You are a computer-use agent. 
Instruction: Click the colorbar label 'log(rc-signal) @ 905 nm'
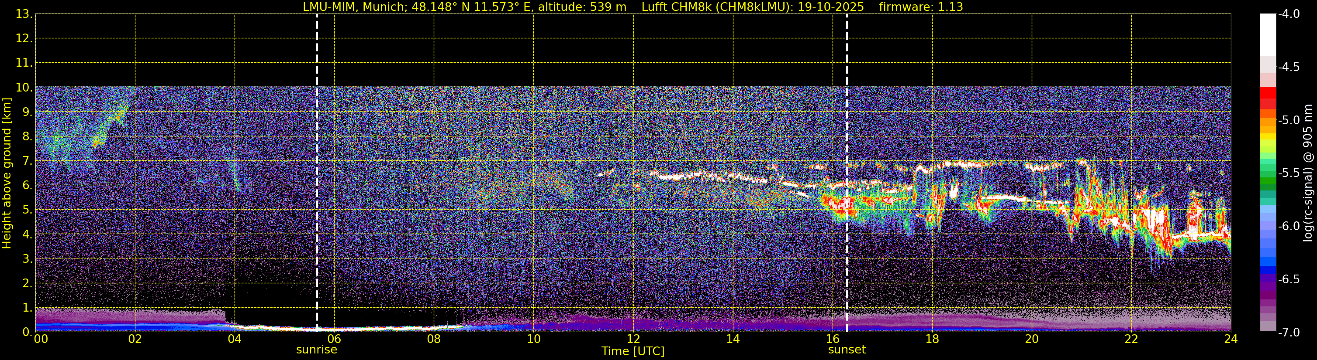1308,173
